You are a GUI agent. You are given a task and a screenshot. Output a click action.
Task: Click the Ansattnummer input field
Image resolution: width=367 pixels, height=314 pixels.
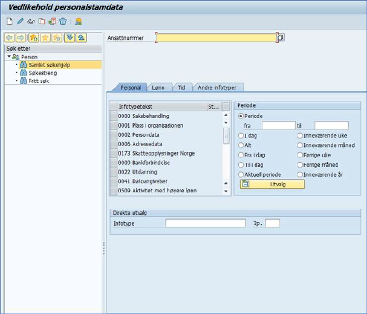216,38
